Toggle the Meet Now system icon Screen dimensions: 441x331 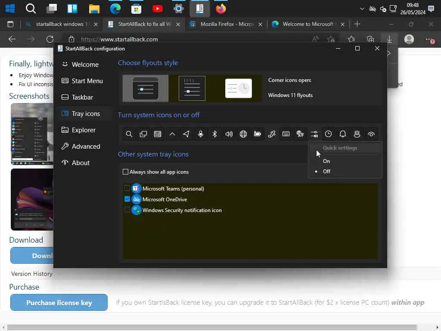click(x=357, y=134)
